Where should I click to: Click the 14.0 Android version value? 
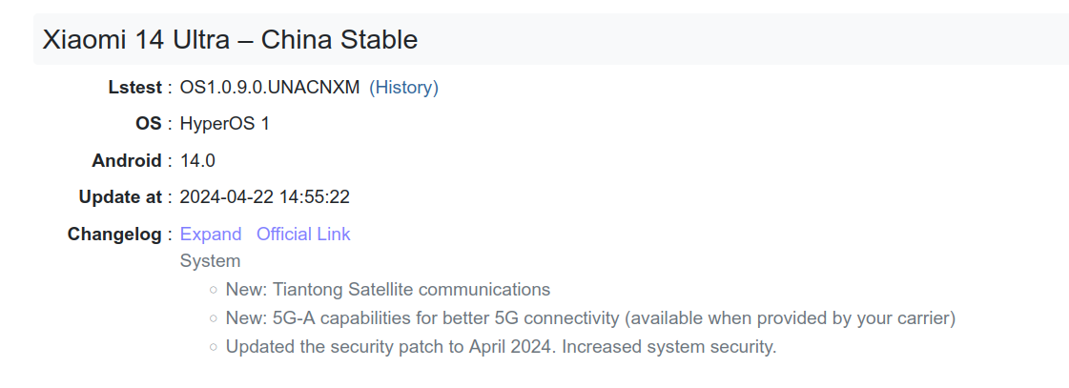click(x=197, y=161)
